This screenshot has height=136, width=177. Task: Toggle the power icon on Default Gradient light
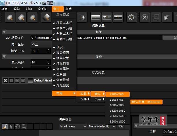[6, 80]
